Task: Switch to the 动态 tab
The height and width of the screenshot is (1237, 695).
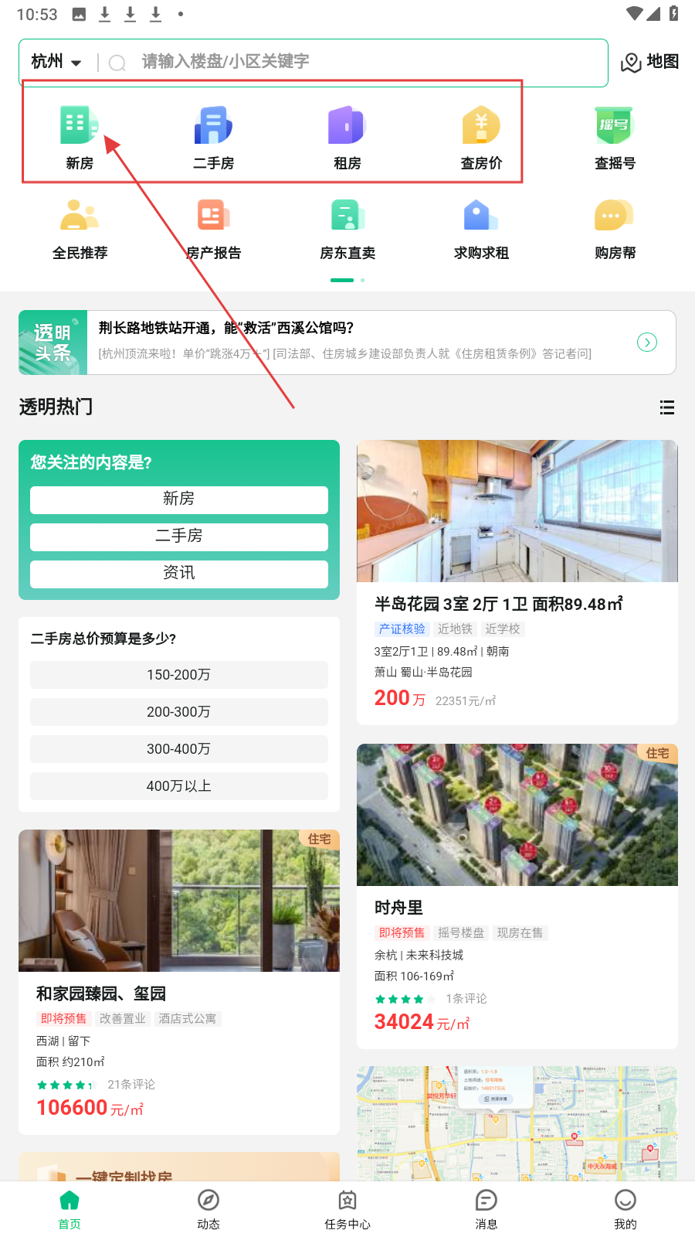Action: [208, 1209]
